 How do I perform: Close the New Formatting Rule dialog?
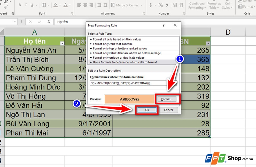(x=175, y=25)
